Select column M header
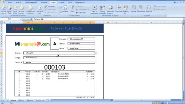The image size is (185, 104). click(x=108, y=23)
